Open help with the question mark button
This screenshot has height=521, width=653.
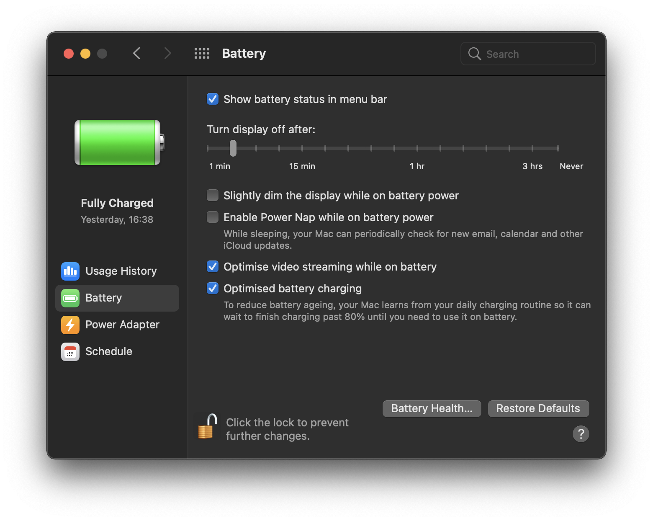coord(581,434)
